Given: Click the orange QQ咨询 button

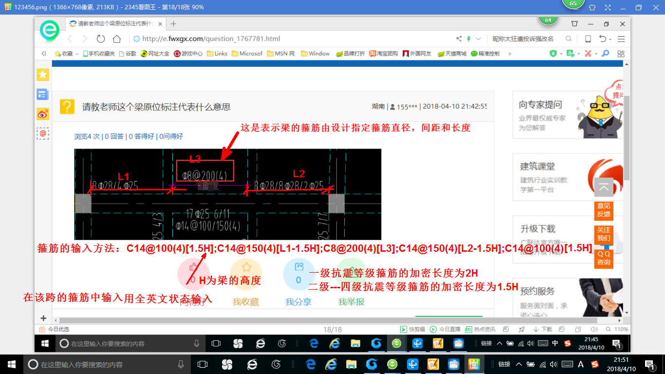Looking at the screenshot, I should tap(604, 258).
